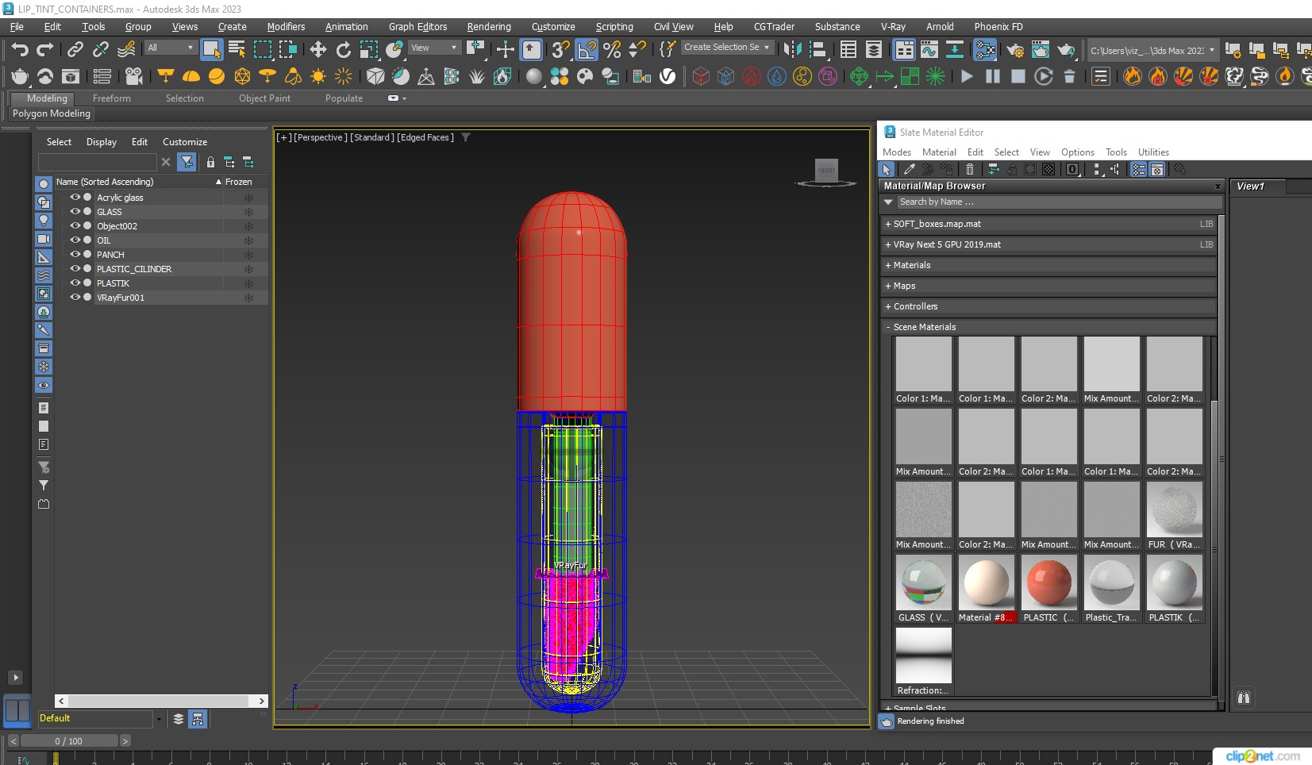Click the Select Object tool

211,49
